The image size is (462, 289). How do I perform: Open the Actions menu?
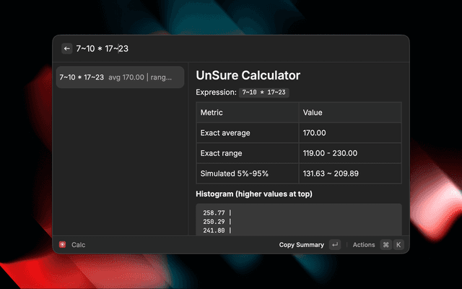pos(364,245)
